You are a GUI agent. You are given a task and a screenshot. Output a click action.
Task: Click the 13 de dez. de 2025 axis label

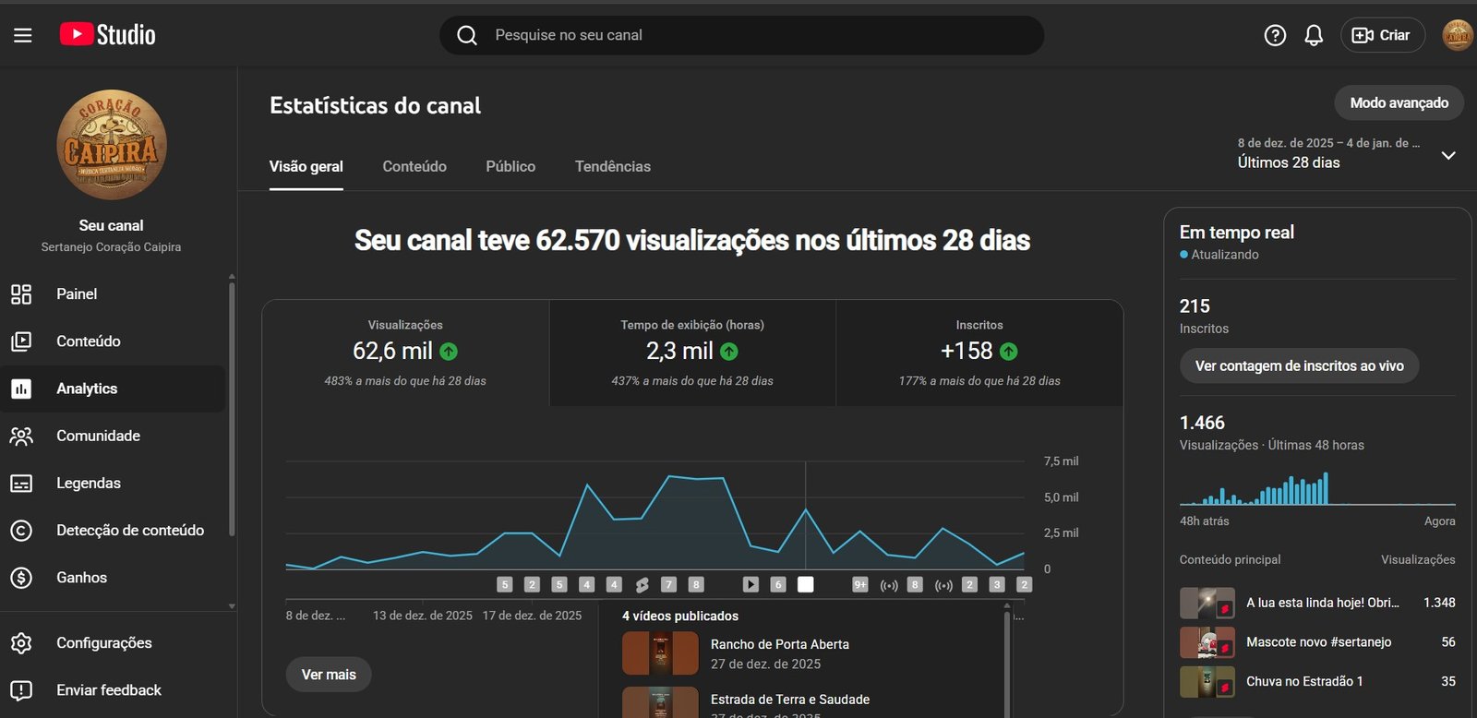[423, 616]
